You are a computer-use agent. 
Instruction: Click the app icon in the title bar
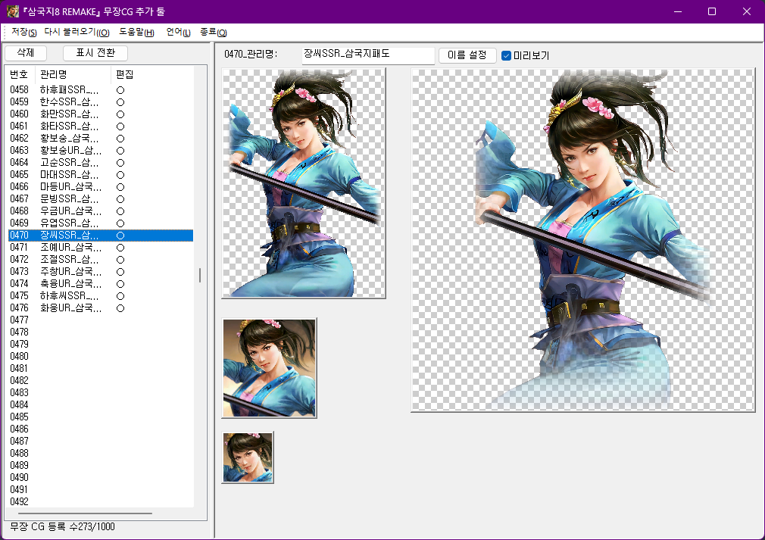(13, 11)
